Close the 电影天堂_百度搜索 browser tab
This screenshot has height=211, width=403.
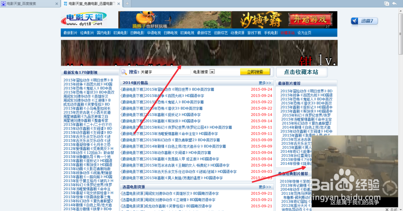pos(56,4)
